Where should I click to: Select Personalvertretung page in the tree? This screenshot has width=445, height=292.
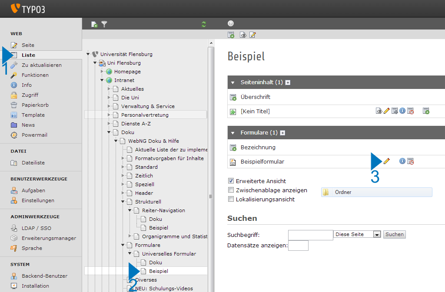click(145, 115)
